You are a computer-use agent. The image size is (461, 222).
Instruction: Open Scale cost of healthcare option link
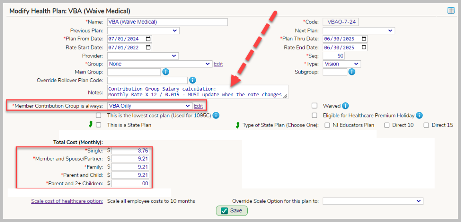coord(67,201)
